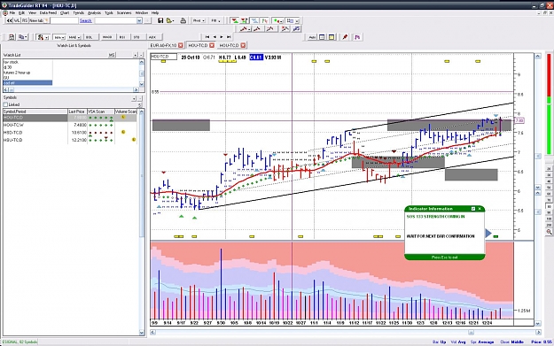Viewport: 554px width, 346px height.
Task: Select the HOU-TC,W symbol row
Action: point(70,125)
